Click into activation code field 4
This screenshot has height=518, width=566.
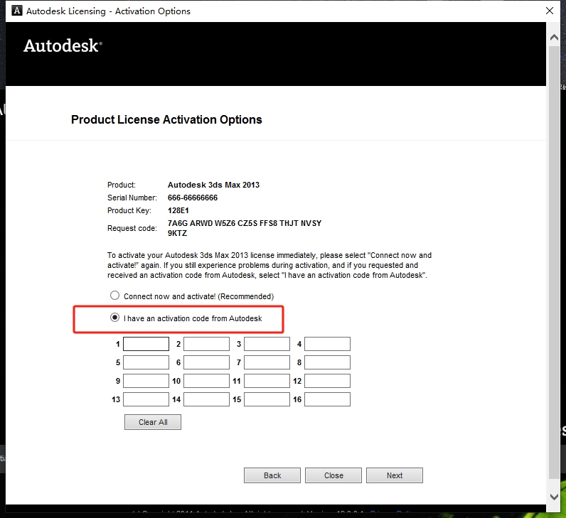tap(327, 344)
